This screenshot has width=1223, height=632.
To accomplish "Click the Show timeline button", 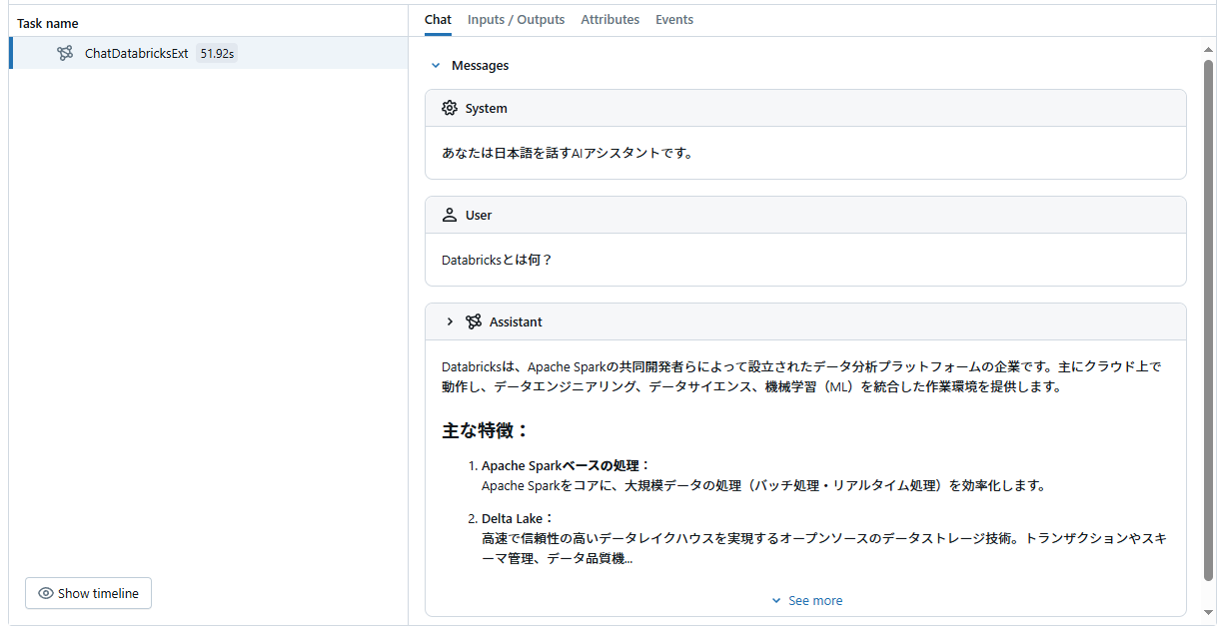I will (88, 593).
